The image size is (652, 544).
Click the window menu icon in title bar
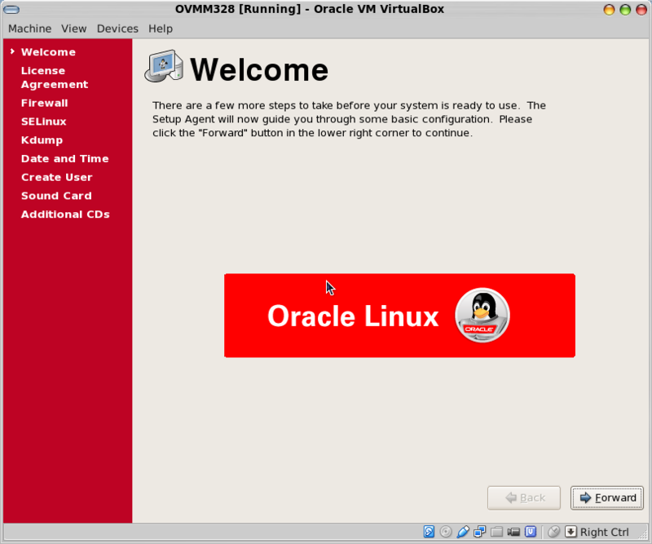click(x=11, y=9)
